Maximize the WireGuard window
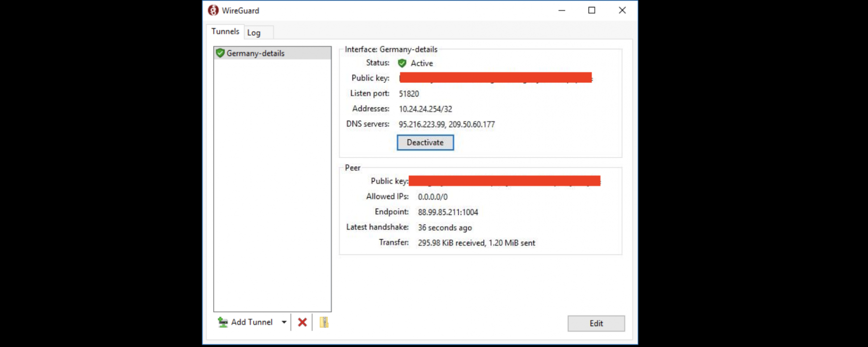 coord(592,10)
